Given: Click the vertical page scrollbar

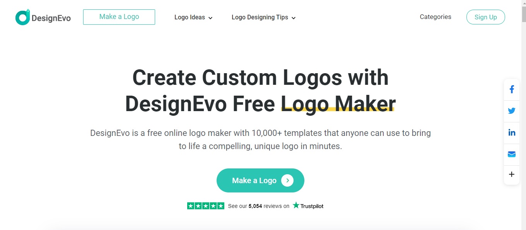Looking at the screenshot, I should pos(524,115).
